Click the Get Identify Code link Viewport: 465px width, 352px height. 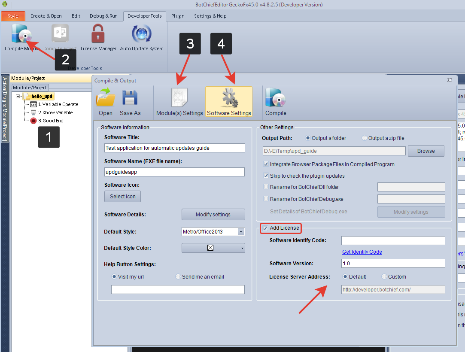tap(362, 252)
